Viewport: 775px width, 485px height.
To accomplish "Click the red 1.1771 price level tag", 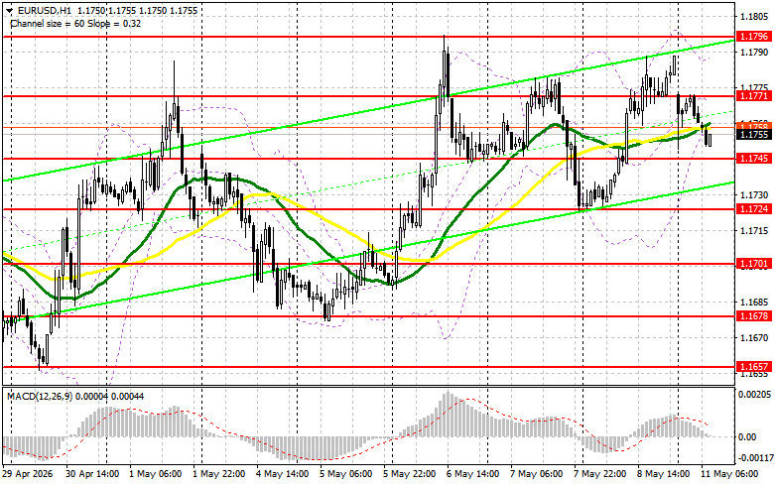I will point(755,96).
